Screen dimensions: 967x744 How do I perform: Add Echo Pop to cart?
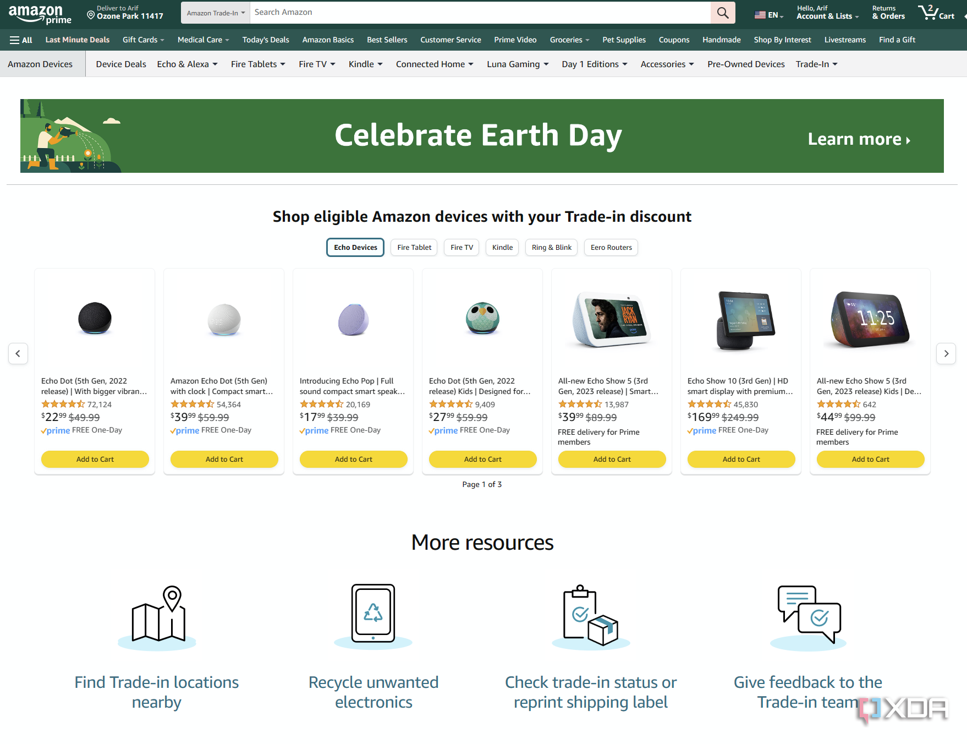click(354, 459)
